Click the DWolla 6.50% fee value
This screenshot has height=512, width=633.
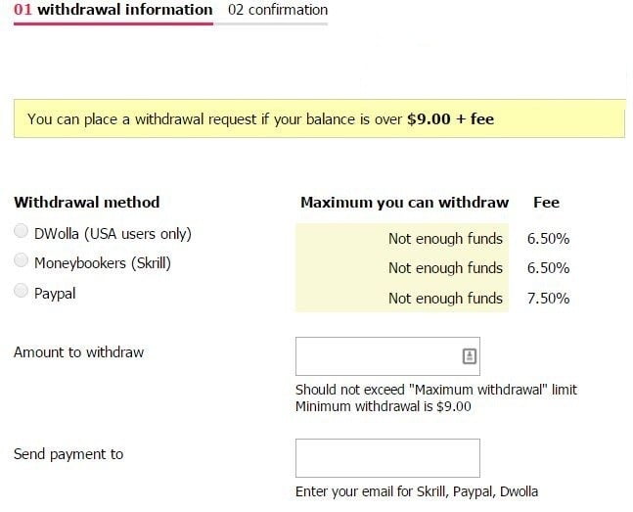tap(548, 239)
